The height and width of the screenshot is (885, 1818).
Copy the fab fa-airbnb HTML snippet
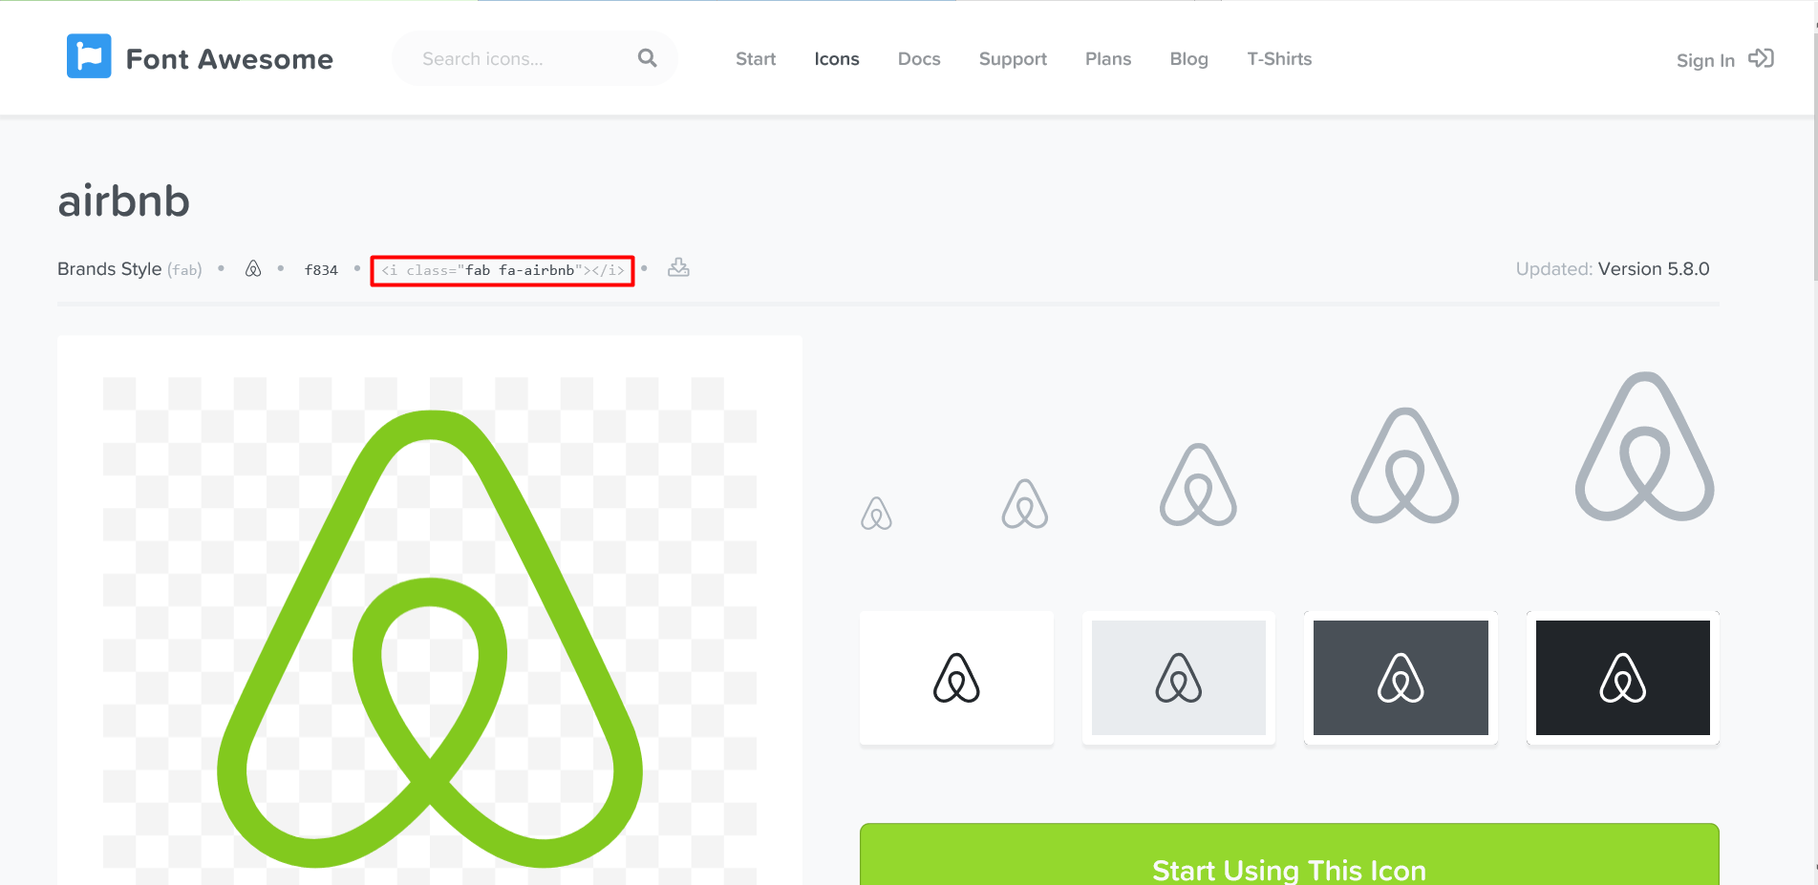coord(503,270)
